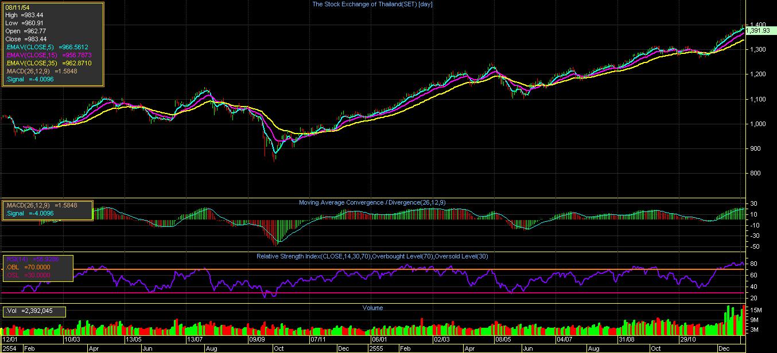This screenshot has height=353, width=777.
Task: Click the "Open =962.77" legend entry
Action: pos(25,31)
